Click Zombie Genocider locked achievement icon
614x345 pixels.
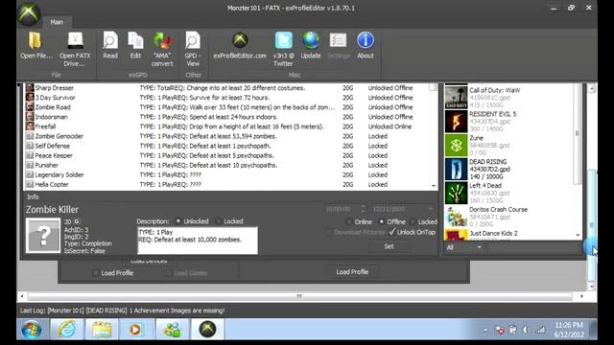click(30, 136)
